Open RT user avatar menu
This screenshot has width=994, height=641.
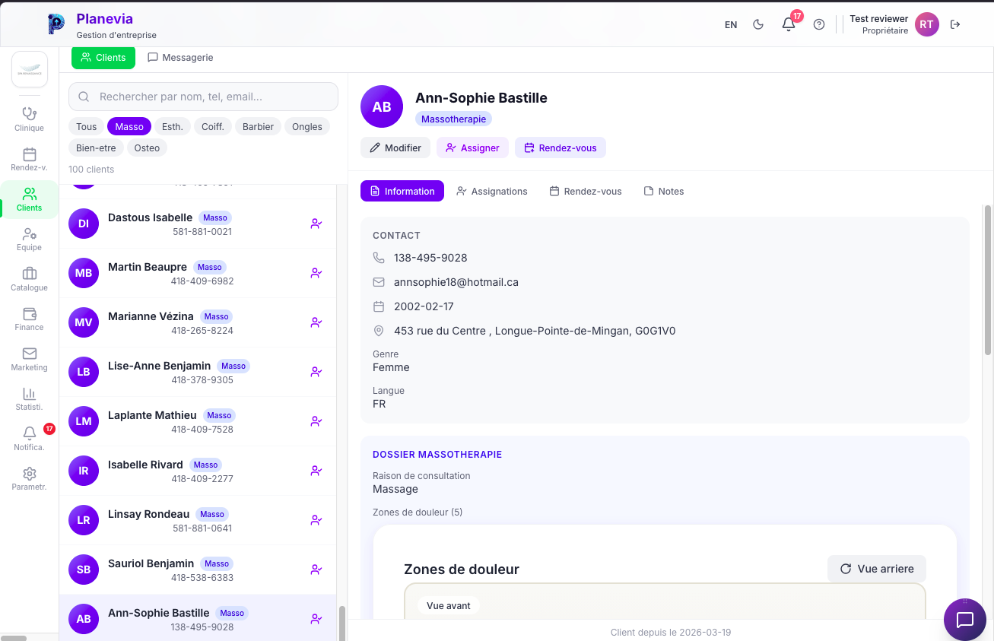coord(926,24)
